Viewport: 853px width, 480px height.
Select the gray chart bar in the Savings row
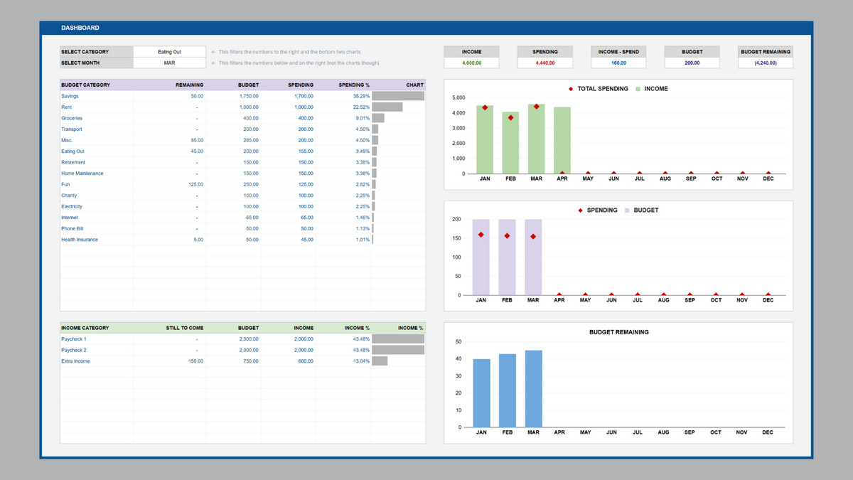click(x=398, y=96)
